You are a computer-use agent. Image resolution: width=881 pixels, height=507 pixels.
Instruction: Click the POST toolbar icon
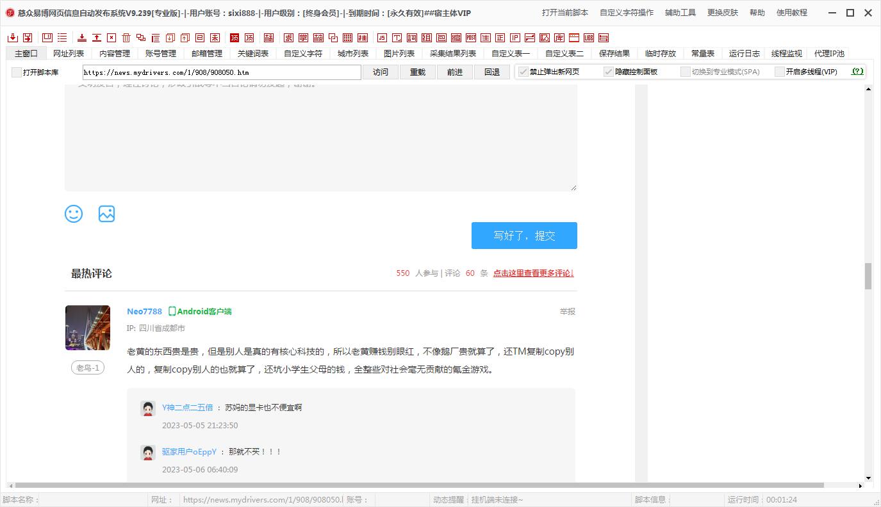coord(471,38)
